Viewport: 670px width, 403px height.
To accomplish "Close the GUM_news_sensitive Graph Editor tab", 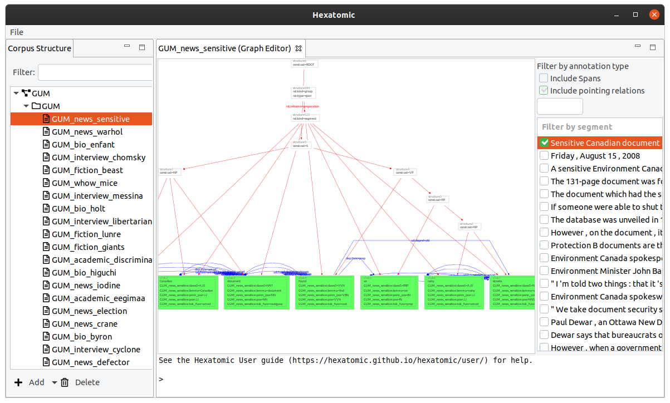I will click(298, 48).
